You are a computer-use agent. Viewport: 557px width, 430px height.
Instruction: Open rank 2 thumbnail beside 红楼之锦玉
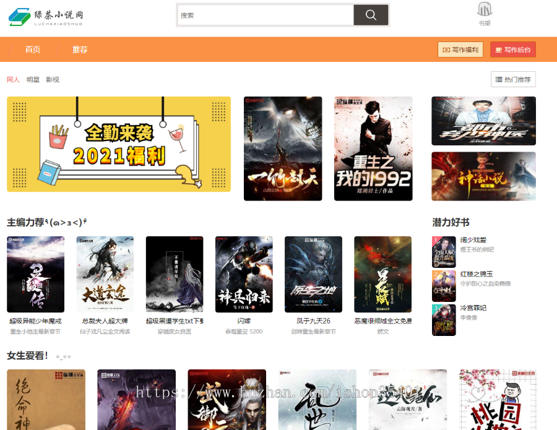pos(444,286)
